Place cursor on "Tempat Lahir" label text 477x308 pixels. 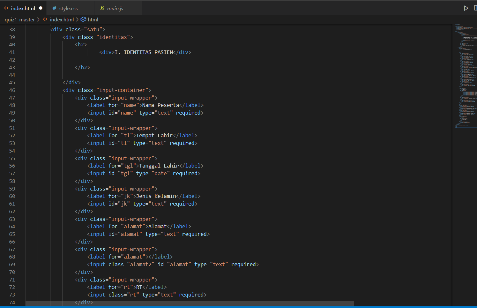154,135
